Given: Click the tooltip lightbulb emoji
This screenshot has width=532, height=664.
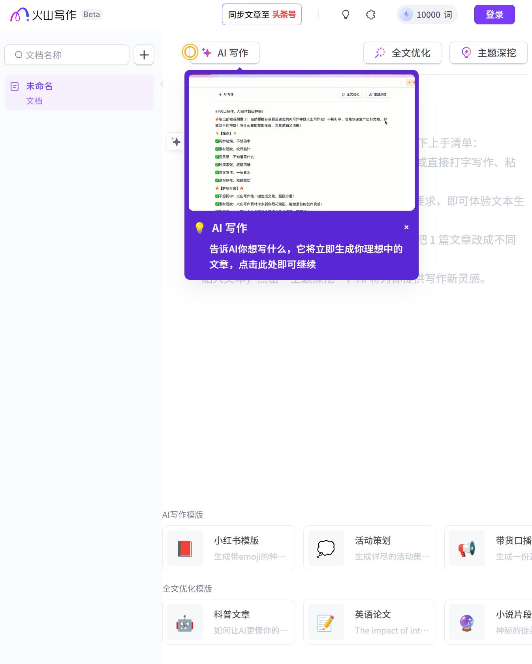Looking at the screenshot, I should pyautogui.click(x=199, y=228).
